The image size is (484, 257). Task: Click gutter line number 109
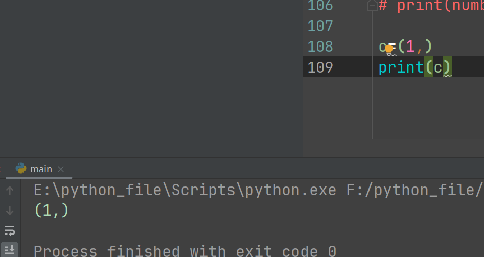point(320,67)
